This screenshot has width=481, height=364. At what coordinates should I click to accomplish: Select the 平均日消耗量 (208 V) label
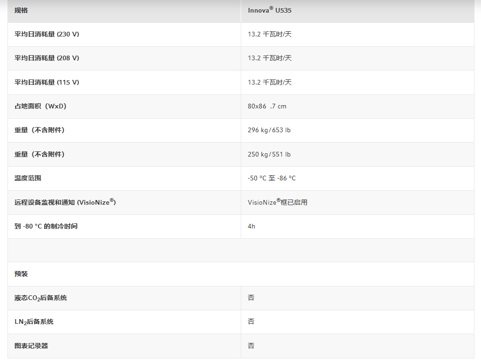[47, 58]
